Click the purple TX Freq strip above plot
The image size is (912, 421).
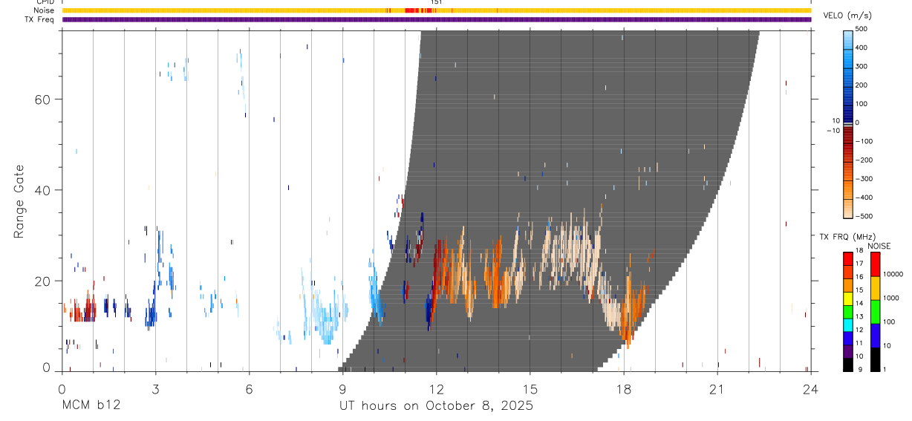437,19
